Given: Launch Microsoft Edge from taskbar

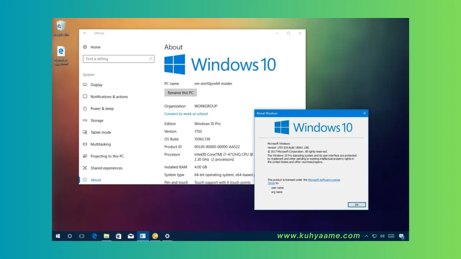Looking at the screenshot, I should pos(94,236).
